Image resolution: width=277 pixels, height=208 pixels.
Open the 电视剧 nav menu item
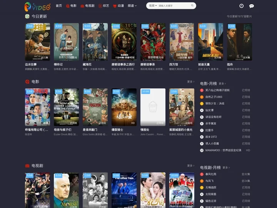[x=87, y=6]
